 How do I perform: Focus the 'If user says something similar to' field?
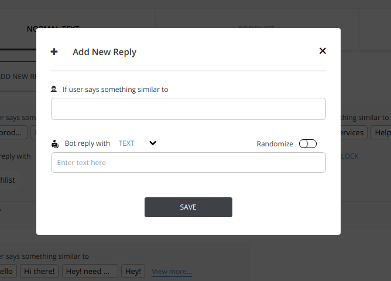(x=188, y=109)
